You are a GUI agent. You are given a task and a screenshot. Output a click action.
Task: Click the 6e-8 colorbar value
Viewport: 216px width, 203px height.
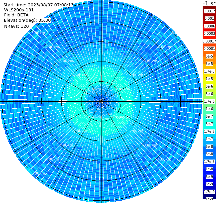209,146
